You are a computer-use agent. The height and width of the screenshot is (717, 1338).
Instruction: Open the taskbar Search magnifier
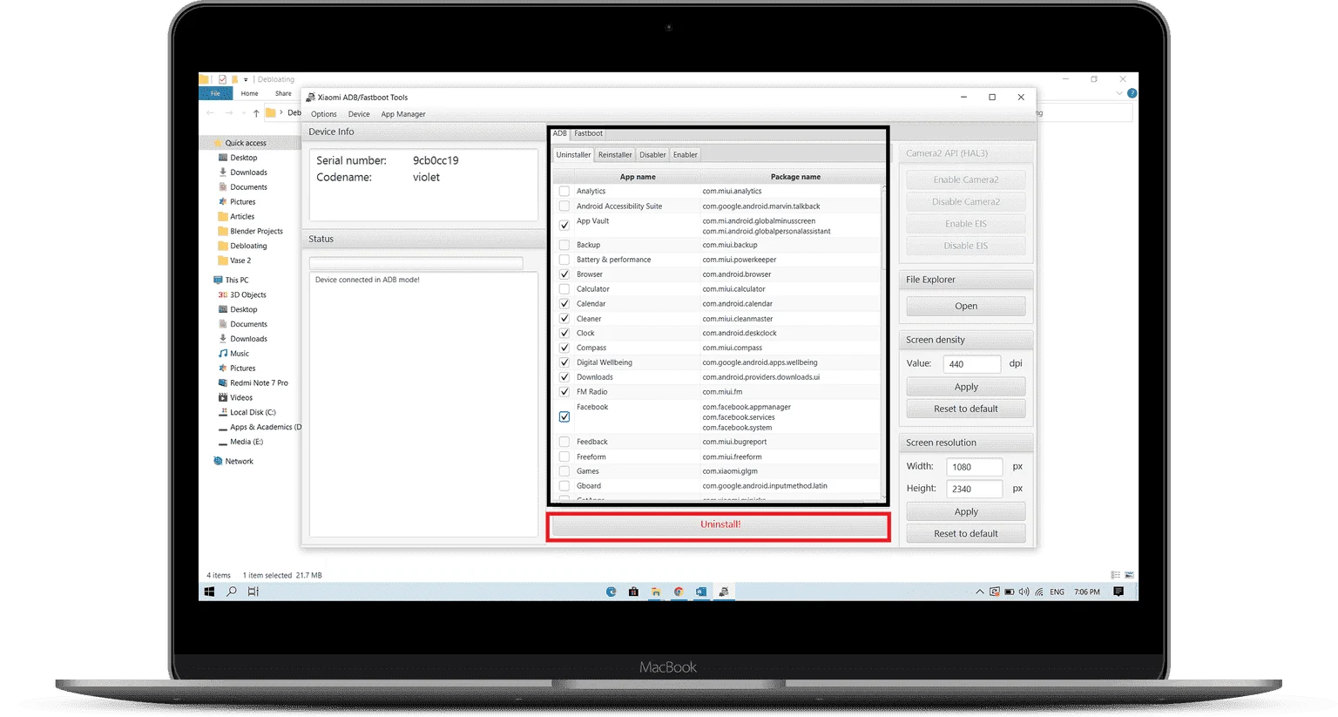[x=232, y=592]
